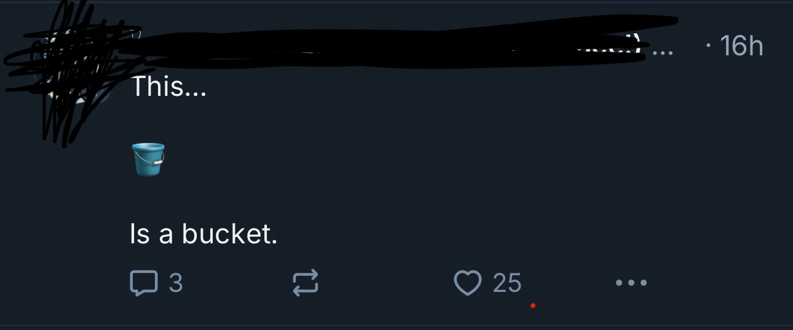This screenshot has height=330, width=793.
Task: Click the small red dot below the like count
Action: point(533,305)
